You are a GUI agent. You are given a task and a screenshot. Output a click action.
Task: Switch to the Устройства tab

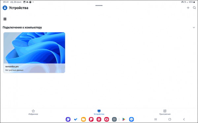[99, 112]
